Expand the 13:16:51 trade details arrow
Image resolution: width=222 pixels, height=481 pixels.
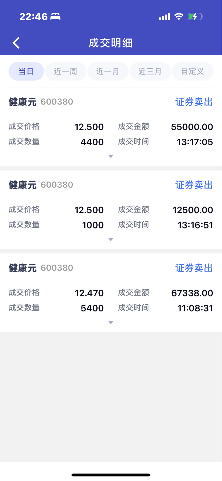point(111,239)
